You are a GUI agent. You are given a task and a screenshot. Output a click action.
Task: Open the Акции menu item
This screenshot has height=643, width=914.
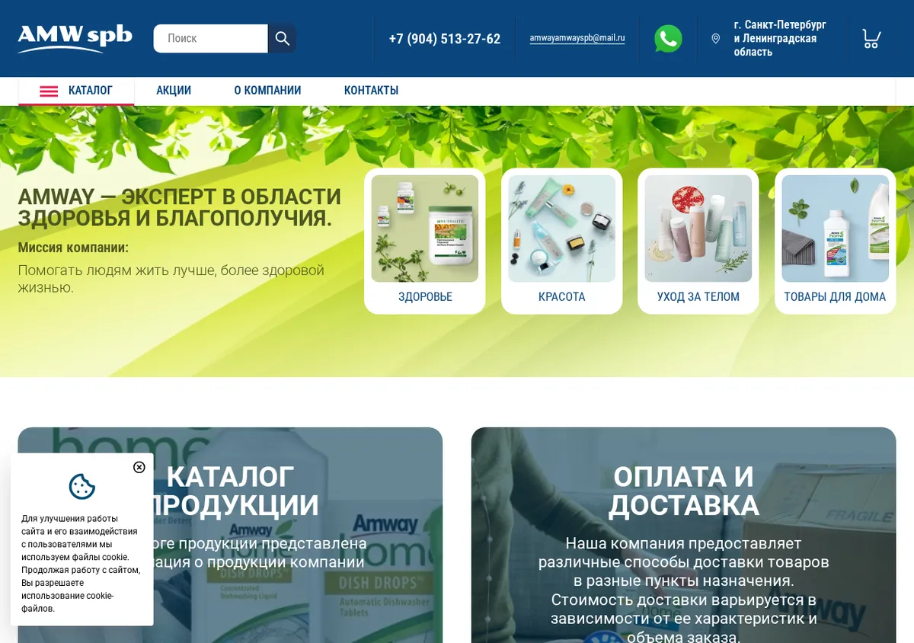pos(174,91)
